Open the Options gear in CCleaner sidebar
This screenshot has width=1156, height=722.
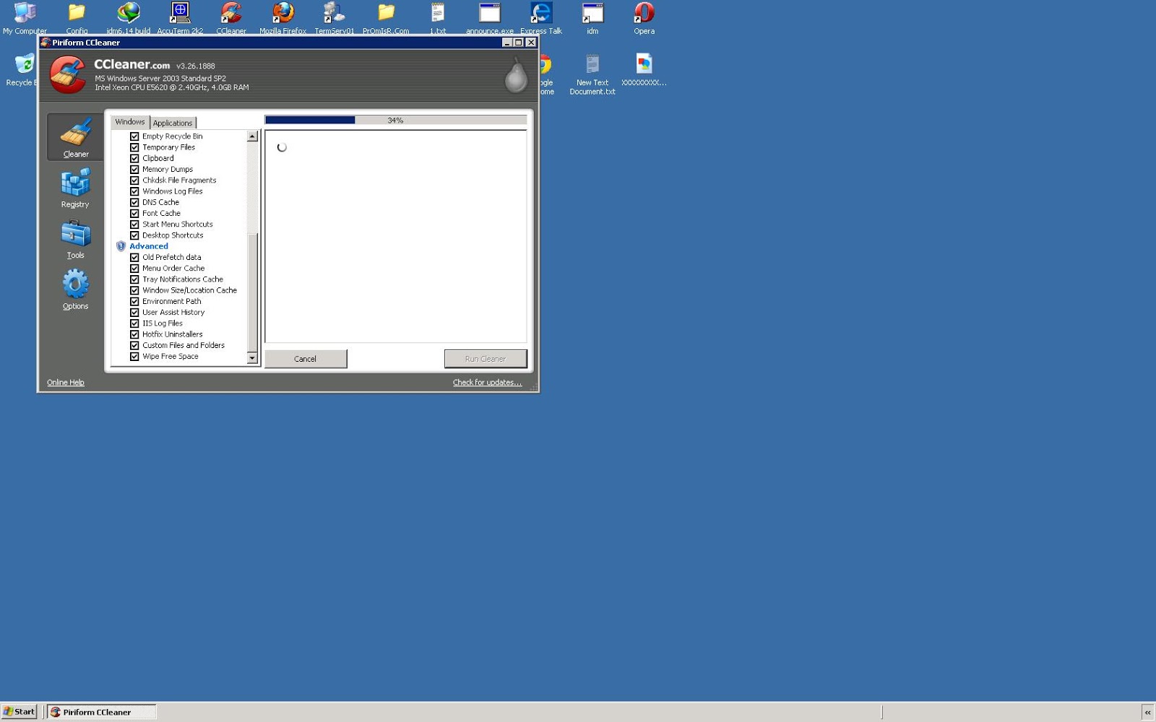(75, 290)
